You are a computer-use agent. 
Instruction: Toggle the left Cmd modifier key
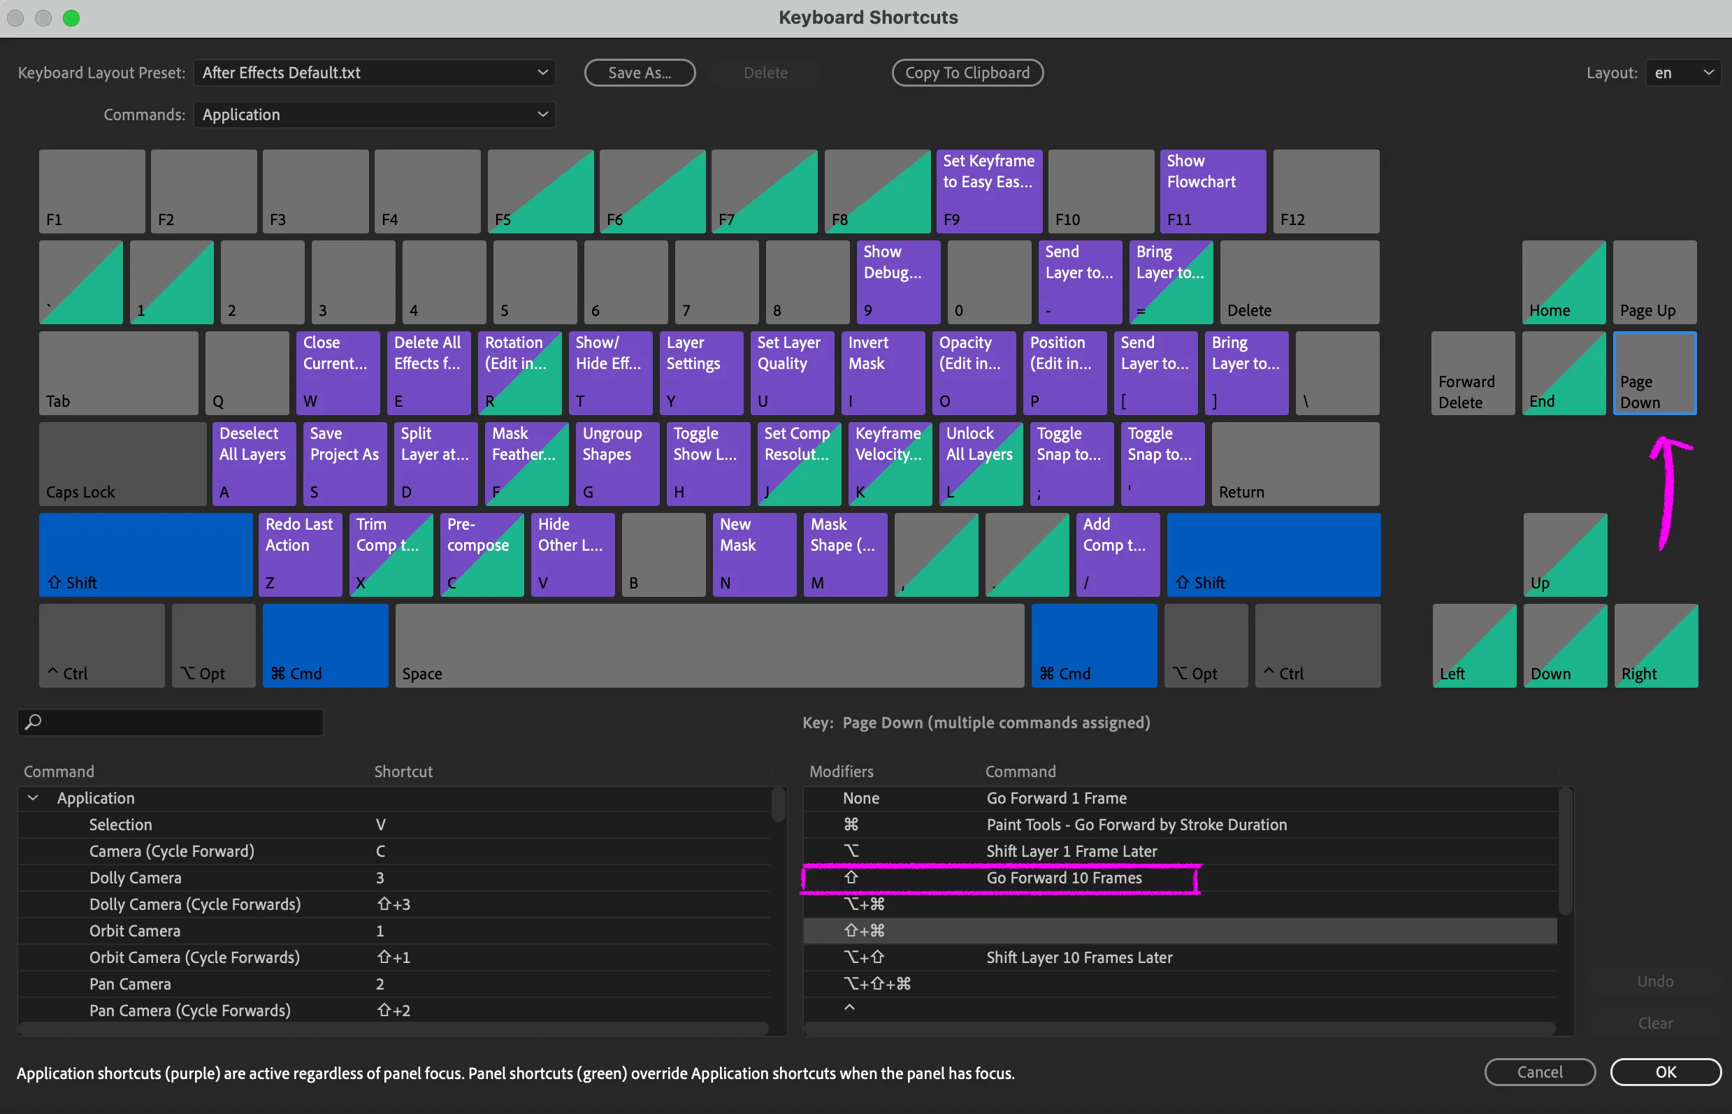[325, 644]
